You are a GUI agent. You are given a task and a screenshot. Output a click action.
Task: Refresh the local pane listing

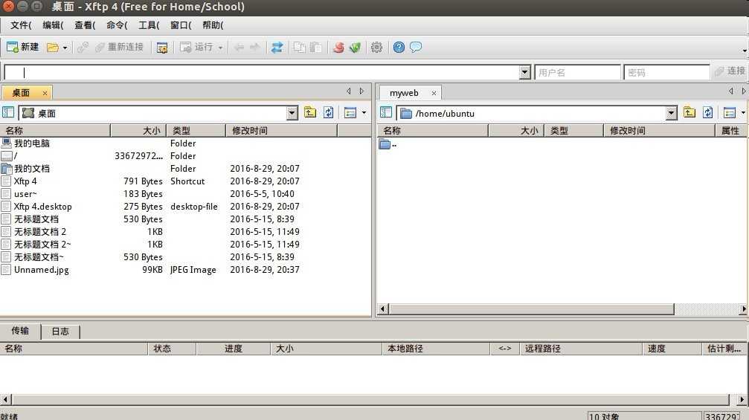[x=329, y=113]
